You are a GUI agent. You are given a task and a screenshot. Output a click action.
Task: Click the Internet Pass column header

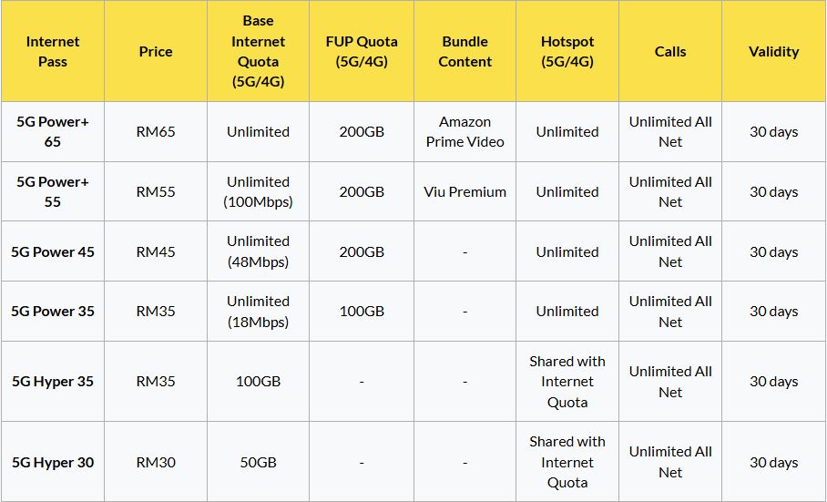53,52
